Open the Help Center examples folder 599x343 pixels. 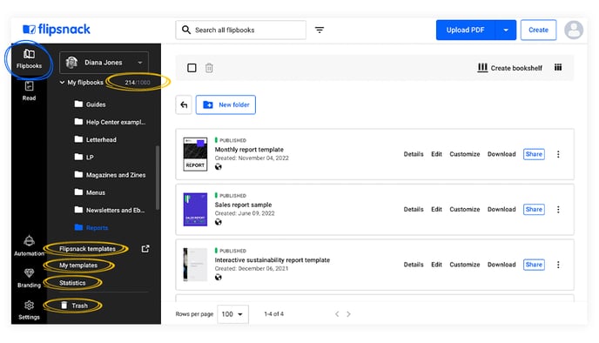tap(110, 122)
